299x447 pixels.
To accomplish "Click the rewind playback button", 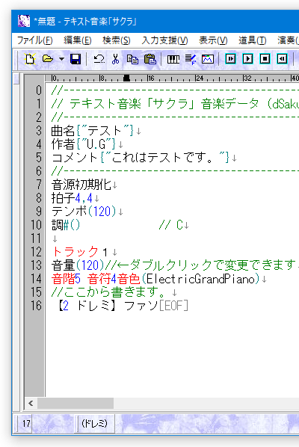I will click(282, 59).
